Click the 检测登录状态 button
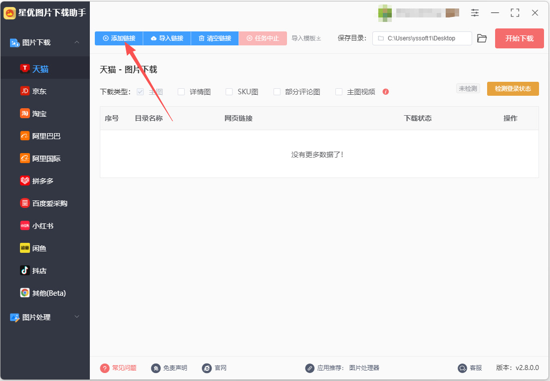Viewport: 550px width, 381px height. (513, 89)
